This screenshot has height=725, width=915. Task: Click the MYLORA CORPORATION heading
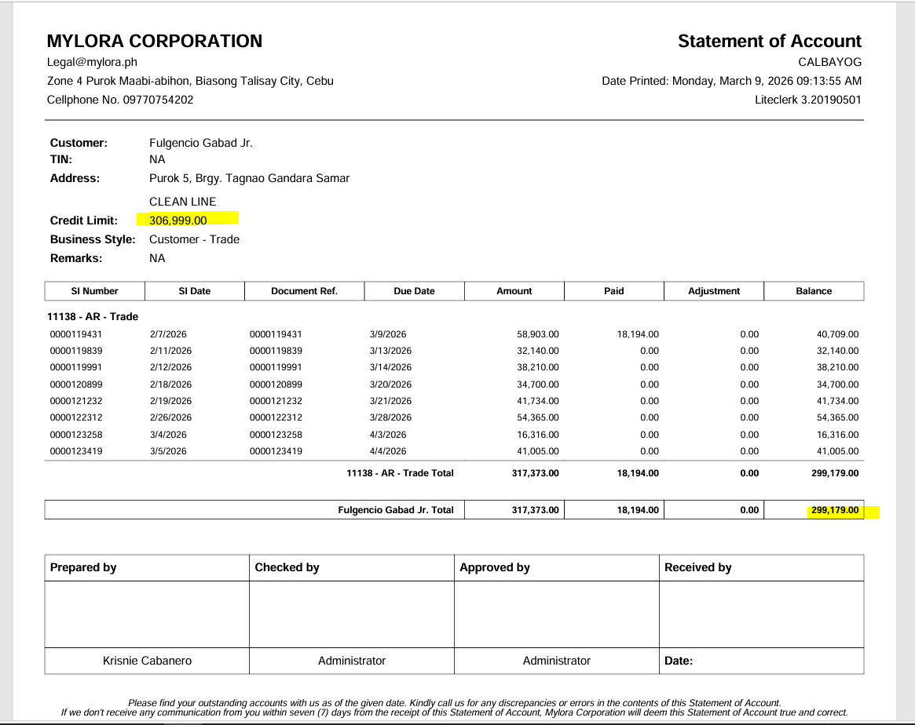155,42
